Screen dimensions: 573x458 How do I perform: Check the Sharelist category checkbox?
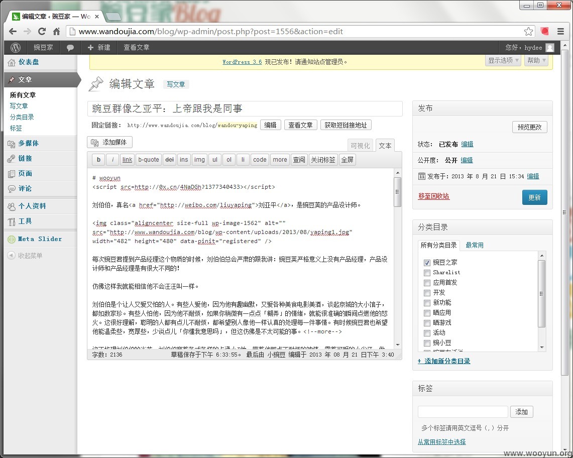point(427,273)
